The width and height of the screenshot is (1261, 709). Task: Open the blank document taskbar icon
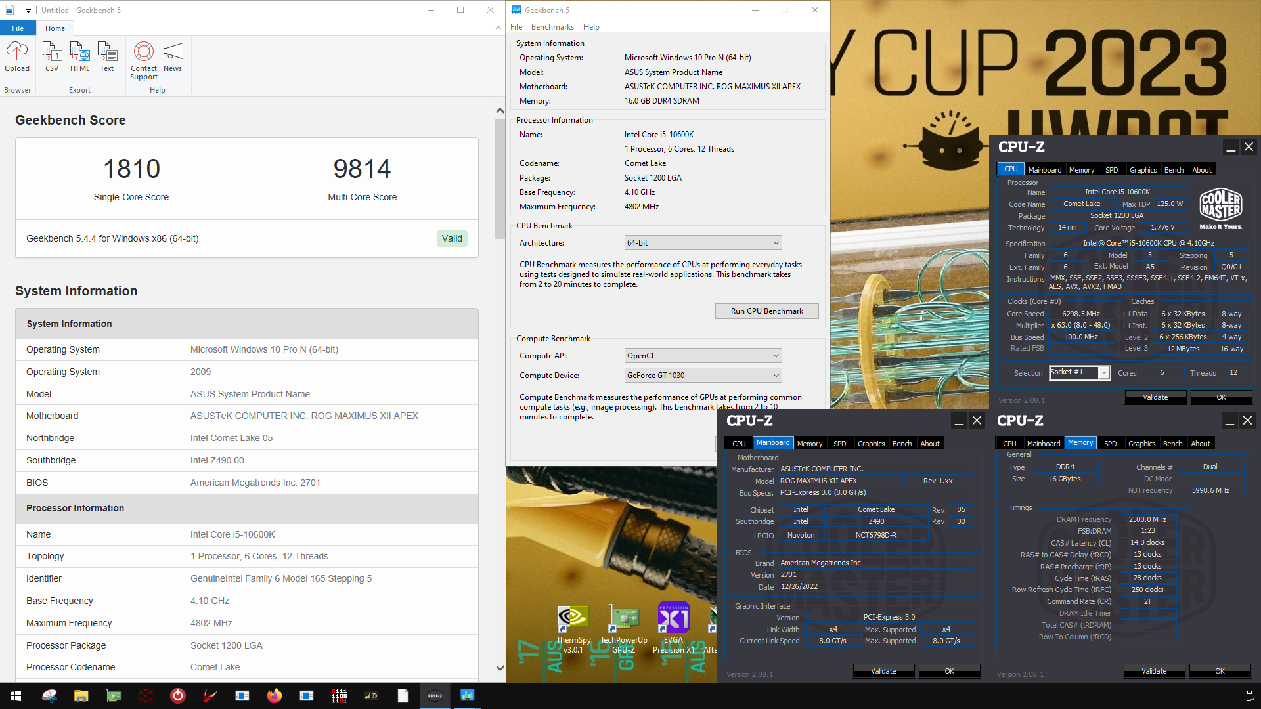pos(403,696)
